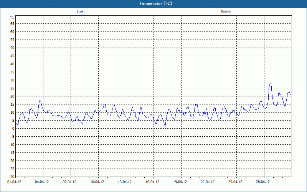Click the -20 y-axis value
The height and width of the screenshot is (192, 307).
point(12,161)
